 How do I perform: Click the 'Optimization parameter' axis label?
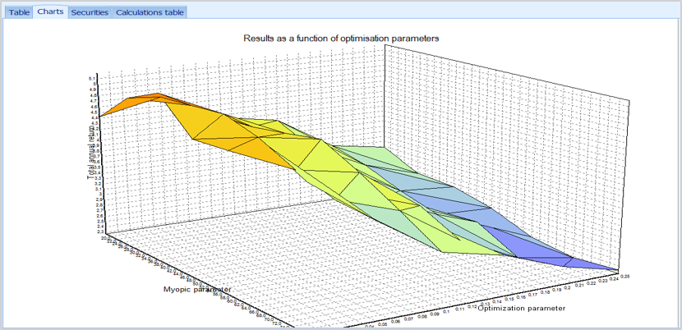click(522, 309)
